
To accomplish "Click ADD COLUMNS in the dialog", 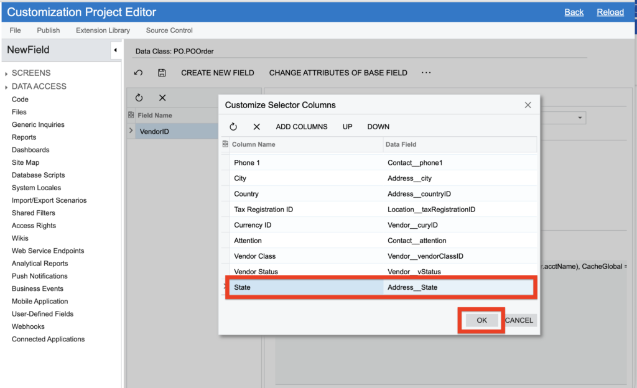I will 302,127.
